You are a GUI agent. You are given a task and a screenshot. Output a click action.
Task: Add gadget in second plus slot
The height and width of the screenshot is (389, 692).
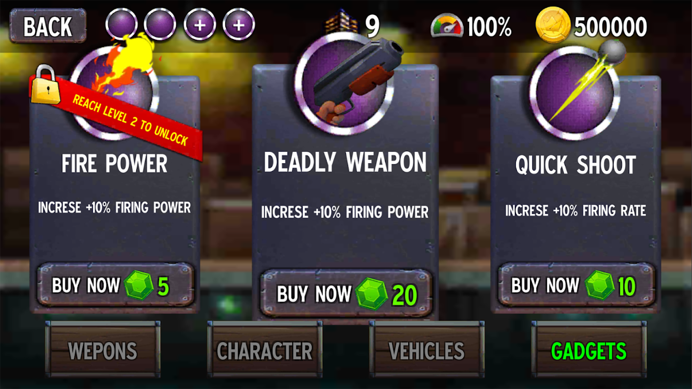click(x=238, y=24)
